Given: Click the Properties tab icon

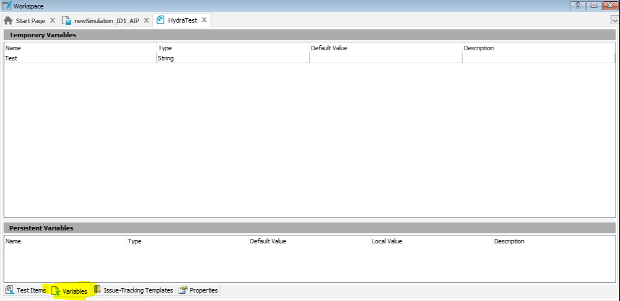Looking at the screenshot, I should pos(183,290).
